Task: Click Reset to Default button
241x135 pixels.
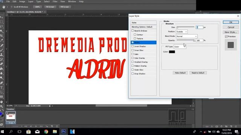Action: [198, 73]
